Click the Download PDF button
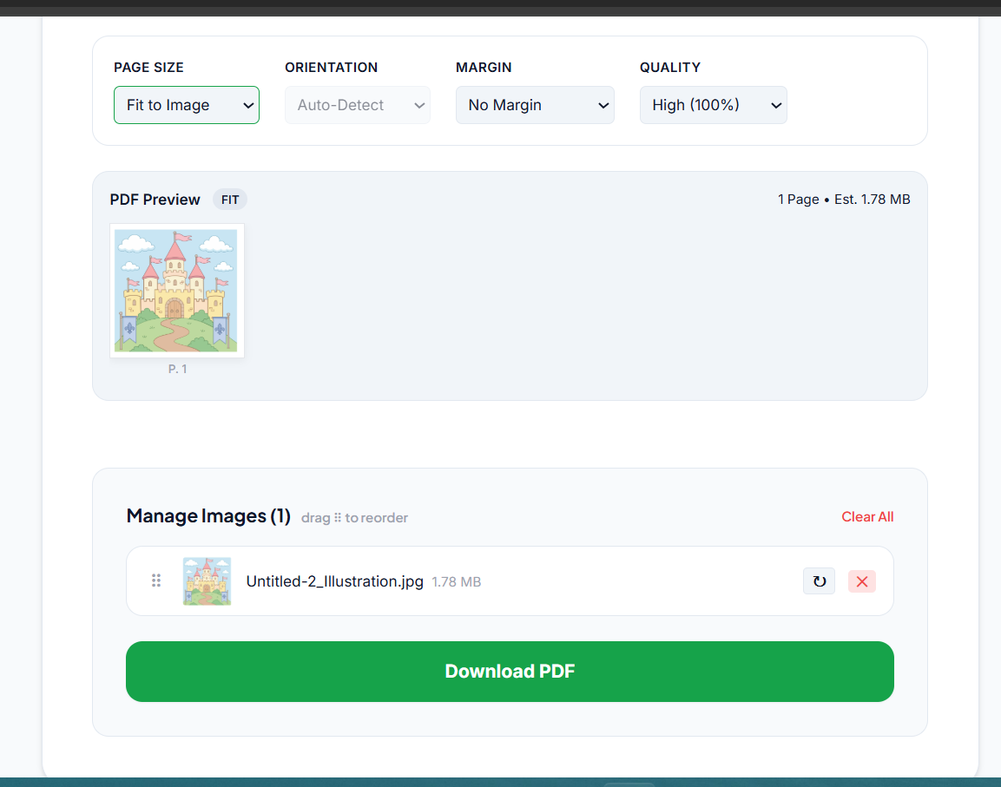Viewport: 1001px width, 787px height. pyautogui.click(x=510, y=672)
